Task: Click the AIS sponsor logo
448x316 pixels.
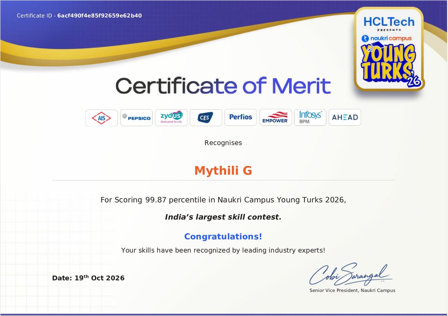Action: point(102,118)
